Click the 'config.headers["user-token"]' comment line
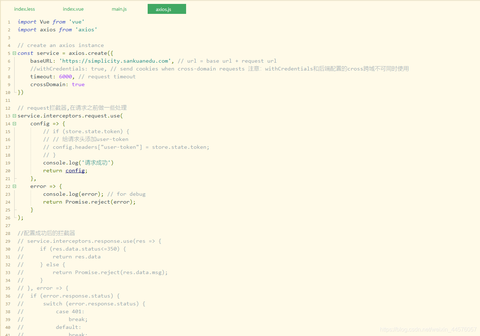Screen dimensions: 480x336 coord(126,147)
